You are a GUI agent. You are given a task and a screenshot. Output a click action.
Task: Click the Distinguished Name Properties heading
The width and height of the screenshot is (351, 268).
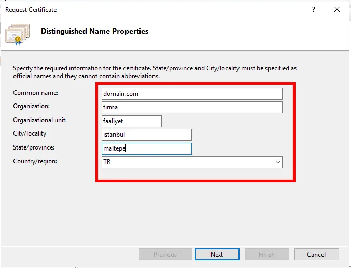point(94,32)
